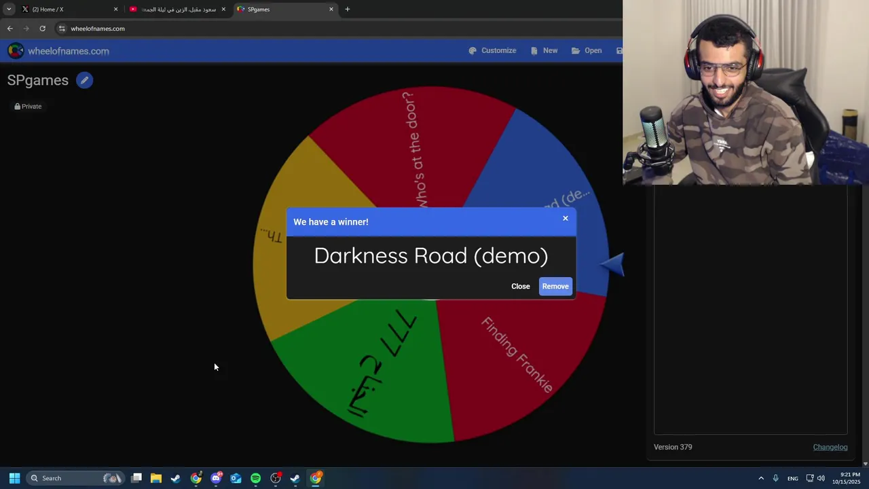
Task: Close the winner dialog with the X icon
Action: click(x=565, y=218)
